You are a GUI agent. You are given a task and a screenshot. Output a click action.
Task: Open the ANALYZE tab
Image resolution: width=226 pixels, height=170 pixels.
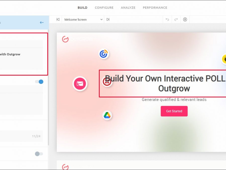point(128,8)
